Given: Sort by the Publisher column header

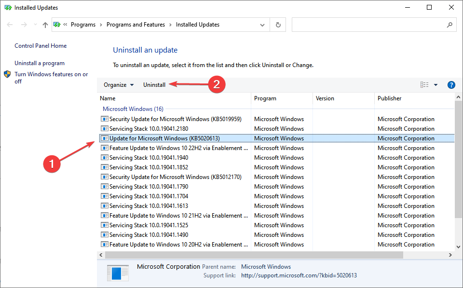Looking at the screenshot, I should point(389,98).
